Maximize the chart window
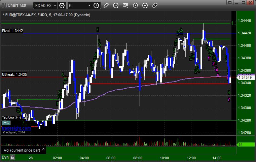 (243, 2)
